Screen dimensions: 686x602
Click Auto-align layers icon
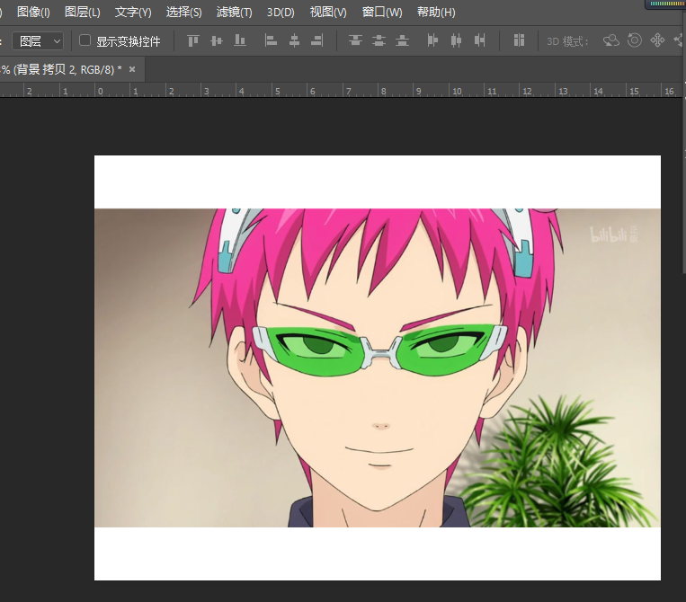[x=519, y=40]
